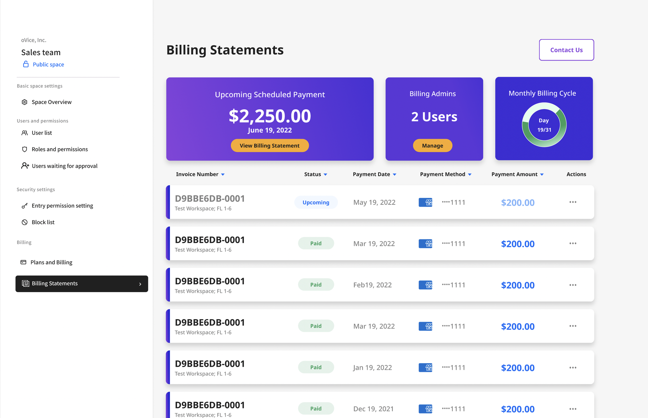Click the Paid badge for the Jan 19 invoice
The height and width of the screenshot is (418, 648).
[x=316, y=367]
